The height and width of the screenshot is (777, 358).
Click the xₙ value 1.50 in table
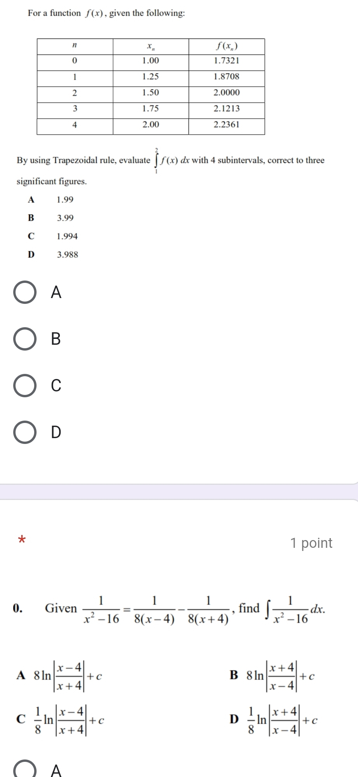point(150,93)
